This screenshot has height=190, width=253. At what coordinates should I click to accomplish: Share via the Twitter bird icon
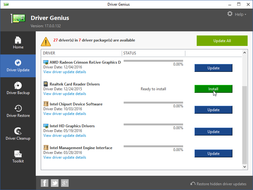(55, 183)
